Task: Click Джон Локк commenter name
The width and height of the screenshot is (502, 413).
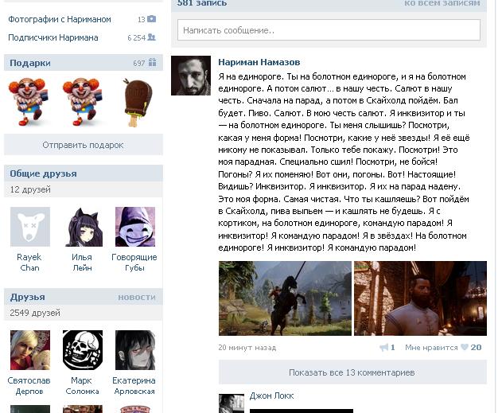Action: (x=271, y=395)
